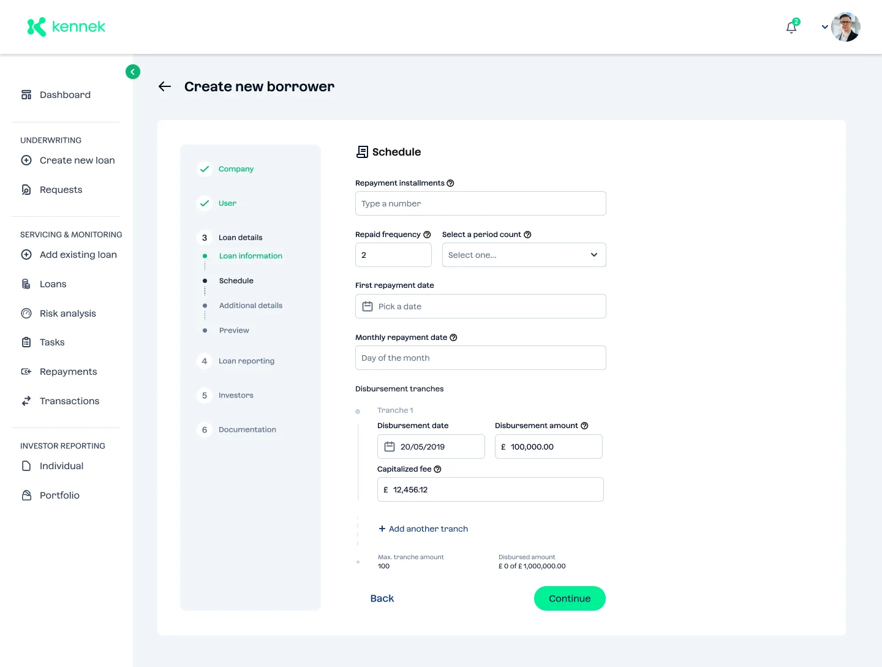Image resolution: width=882 pixels, height=667 pixels.
Task: Show the Select a period count help icon
Action: pyautogui.click(x=527, y=235)
